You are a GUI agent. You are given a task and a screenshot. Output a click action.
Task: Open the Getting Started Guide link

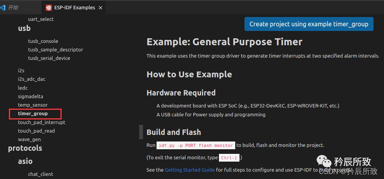pyautogui.click(x=189, y=170)
